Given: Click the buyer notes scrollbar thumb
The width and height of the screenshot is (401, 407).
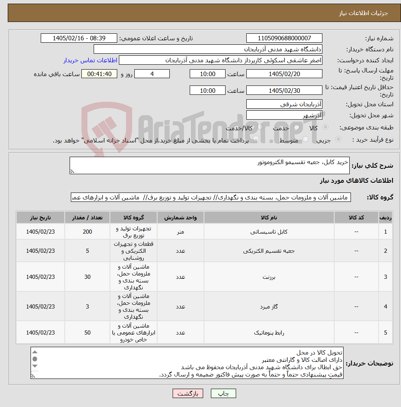Looking at the screenshot, I should (35, 359).
